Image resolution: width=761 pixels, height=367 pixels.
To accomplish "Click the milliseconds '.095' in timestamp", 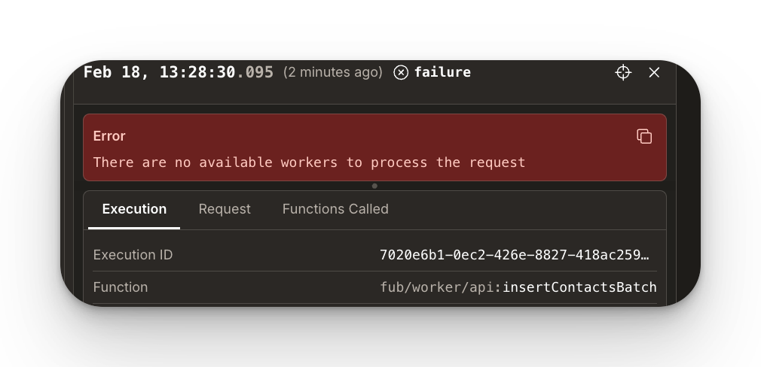I will [x=255, y=72].
